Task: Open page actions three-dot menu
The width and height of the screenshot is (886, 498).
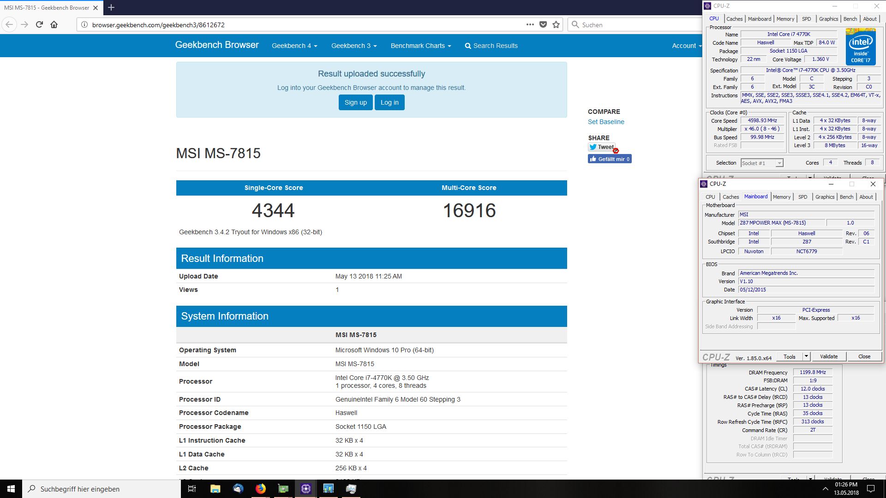Action: (x=530, y=24)
